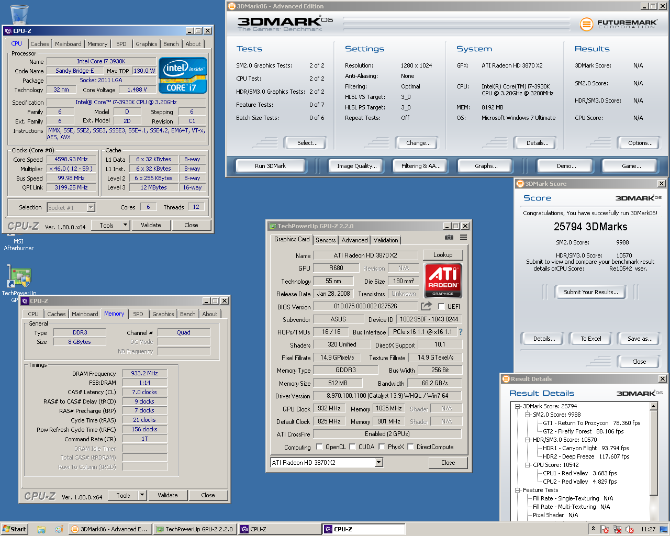Switch to 3DMark06 taskbar button
This screenshot has height=536, width=670.
click(x=110, y=529)
